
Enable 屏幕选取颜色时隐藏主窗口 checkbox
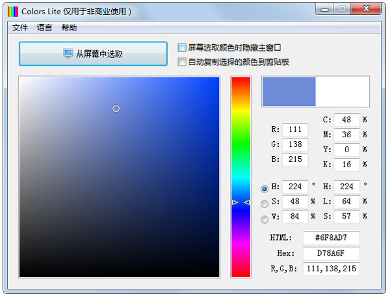(x=182, y=47)
